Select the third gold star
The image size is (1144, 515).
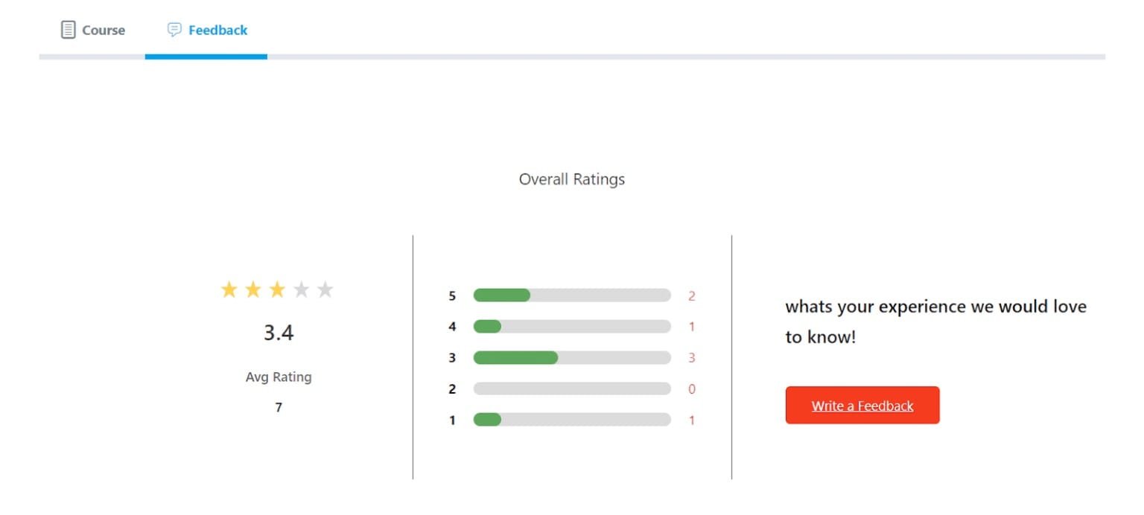point(277,290)
